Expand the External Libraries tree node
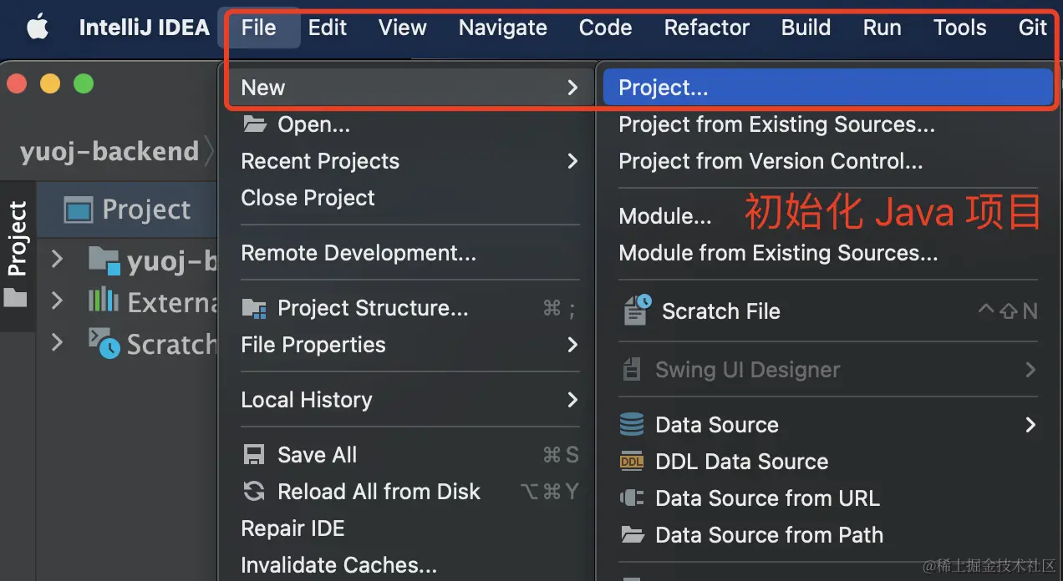The height and width of the screenshot is (581, 1063). click(57, 301)
